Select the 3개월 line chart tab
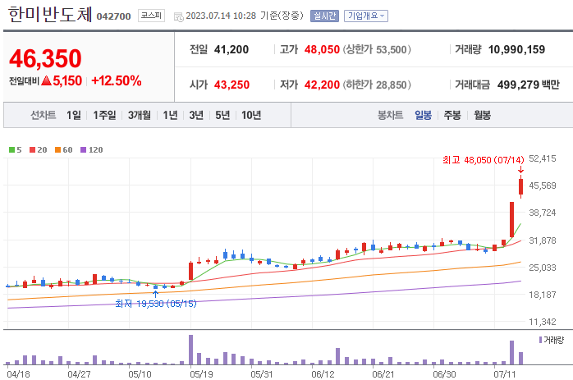The height and width of the screenshot is (380, 573). pyautogui.click(x=140, y=116)
